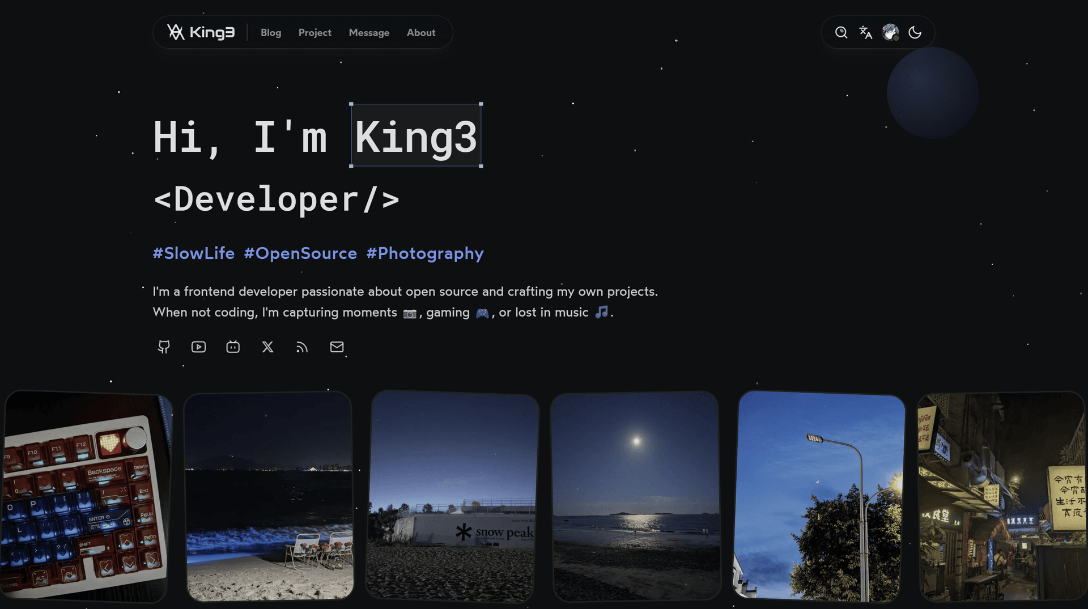Click the user avatar in the header
1088x609 pixels.
[x=890, y=32]
